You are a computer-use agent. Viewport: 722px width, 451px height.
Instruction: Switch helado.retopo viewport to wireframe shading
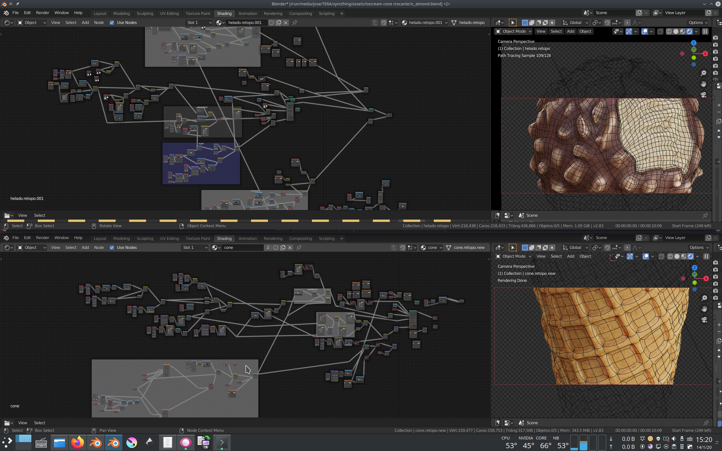[x=669, y=31]
